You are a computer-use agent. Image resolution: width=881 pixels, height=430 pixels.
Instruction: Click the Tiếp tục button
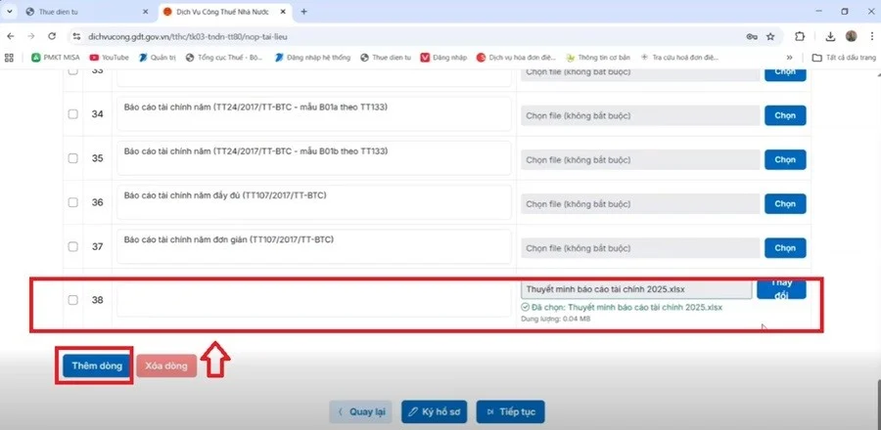[x=510, y=411]
